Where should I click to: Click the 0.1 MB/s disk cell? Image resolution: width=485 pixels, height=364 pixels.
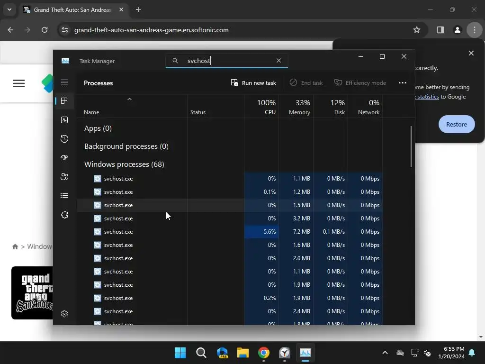[x=331, y=232]
